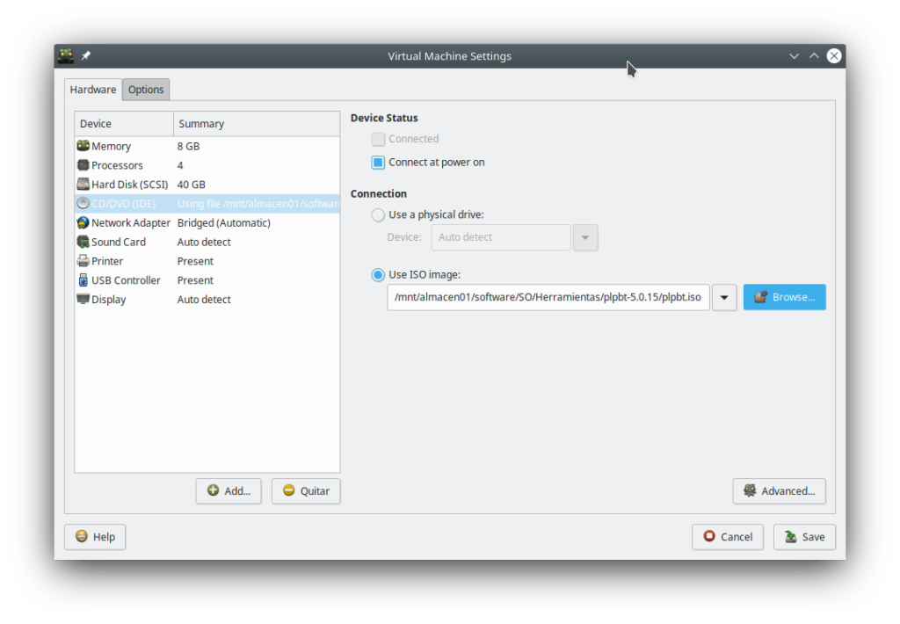Click the pin icon in the titlebar
Viewport: 900px width, 624px height.
tap(85, 54)
